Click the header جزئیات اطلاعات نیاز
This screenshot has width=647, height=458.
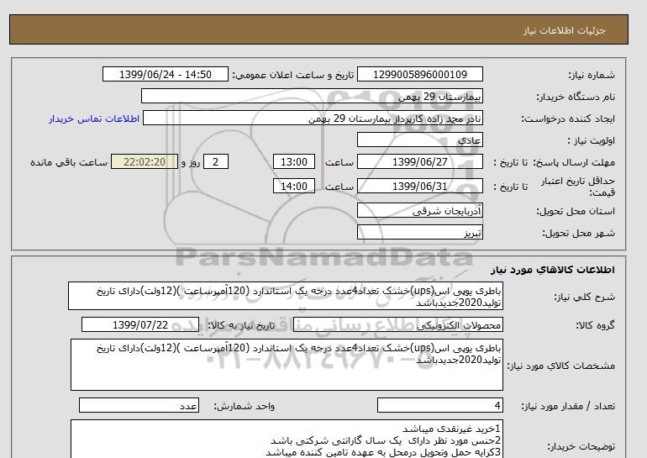pos(564,30)
